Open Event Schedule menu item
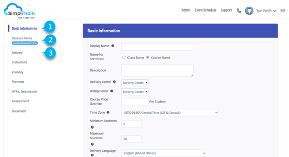 pos(205,10)
